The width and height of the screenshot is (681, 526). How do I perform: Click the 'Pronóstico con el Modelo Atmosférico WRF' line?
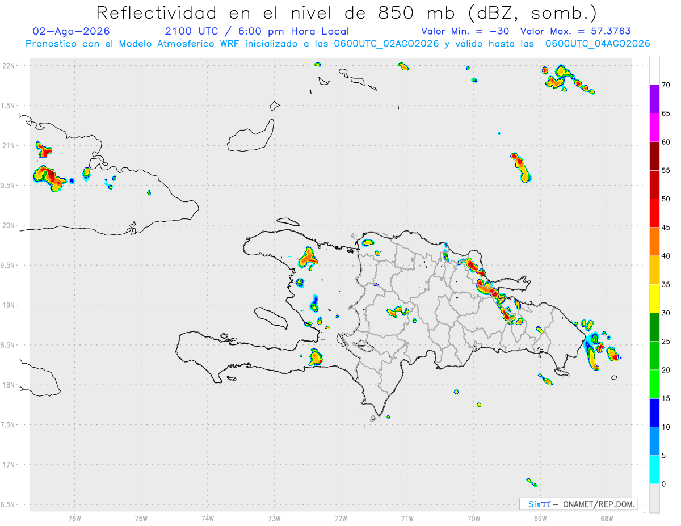[338, 44]
